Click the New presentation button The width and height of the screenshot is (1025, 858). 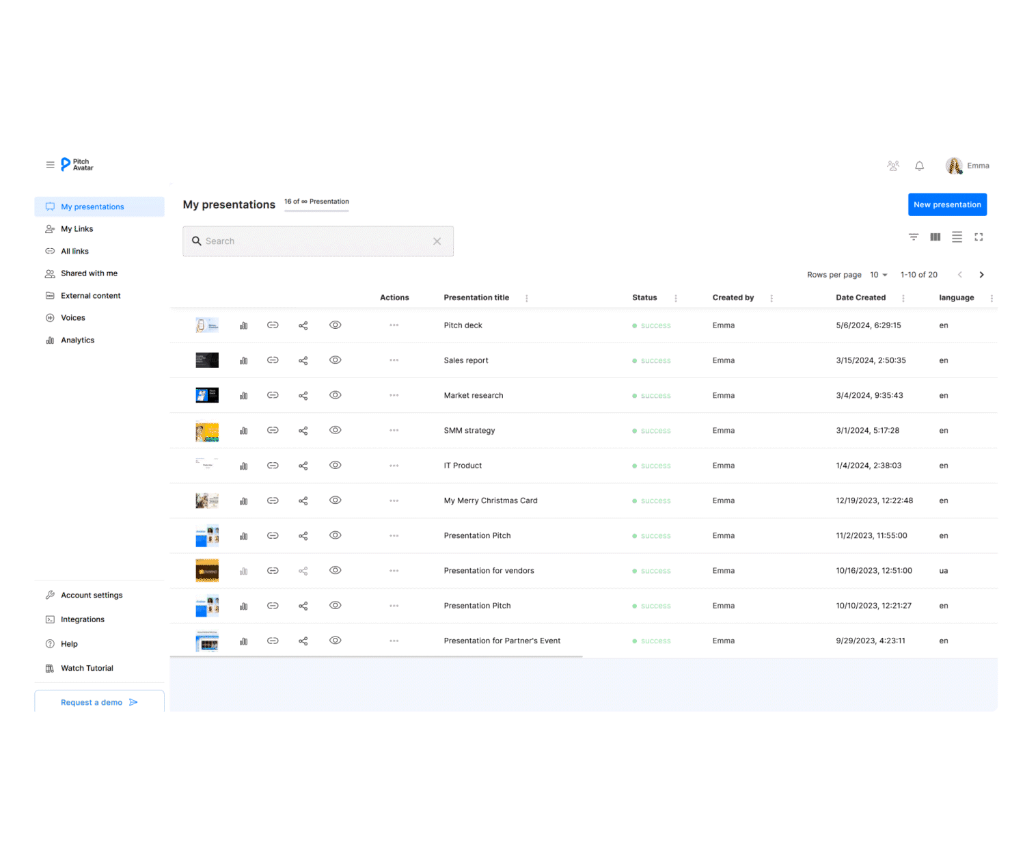pos(947,204)
